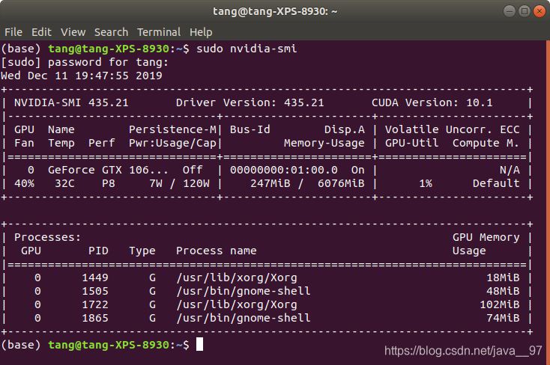Click PID '1505'
Screen dimensions: 550x365
pyautogui.click(x=95, y=291)
